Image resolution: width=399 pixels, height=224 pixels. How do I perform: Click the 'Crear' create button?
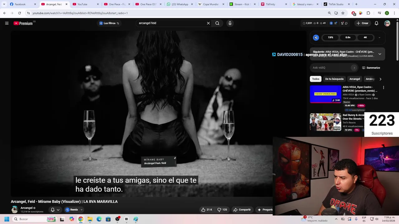coord(363,23)
